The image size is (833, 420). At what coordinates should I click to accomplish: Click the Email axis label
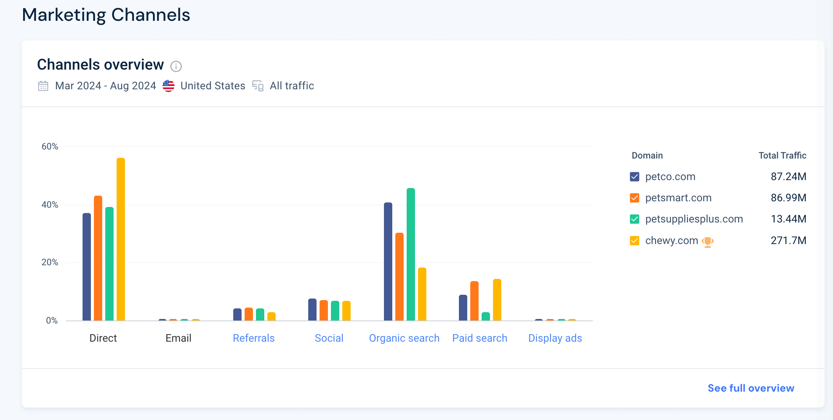(178, 338)
